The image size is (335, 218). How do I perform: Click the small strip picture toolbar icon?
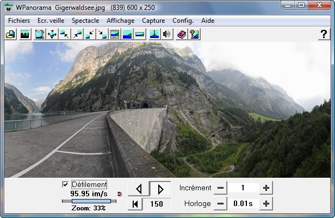[x=140, y=34]
